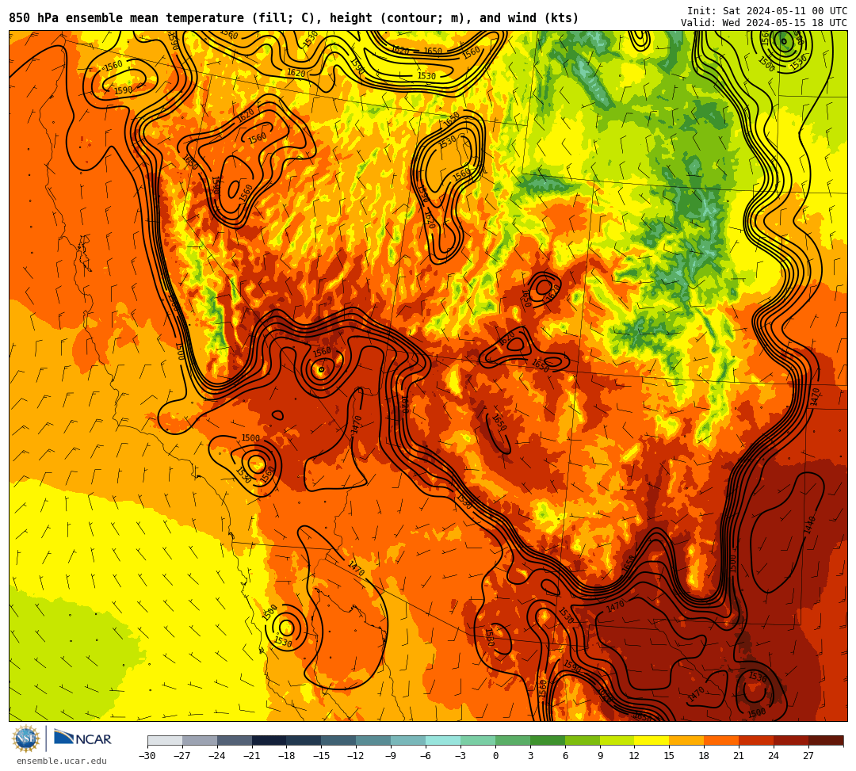Click the Valid: Wed 2024-05-15 18 UTC text

point(764,23)
